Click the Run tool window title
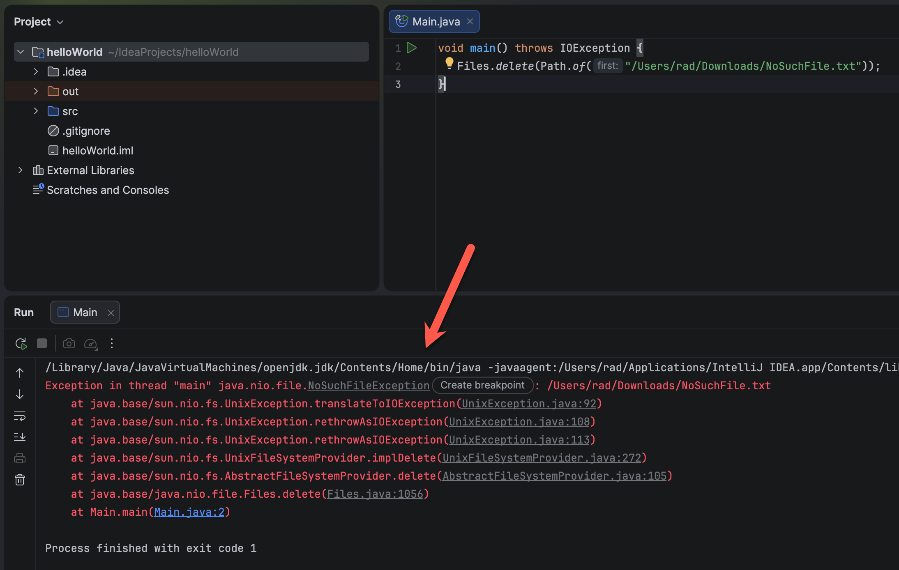Viewport: 899px width, 570px height. [x=24, y=313]
